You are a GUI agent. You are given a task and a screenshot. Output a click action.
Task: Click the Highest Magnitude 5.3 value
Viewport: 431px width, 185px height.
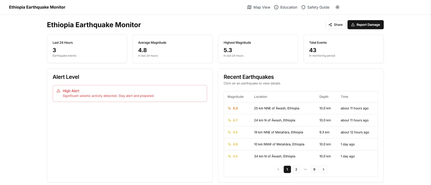click(228, 50)
